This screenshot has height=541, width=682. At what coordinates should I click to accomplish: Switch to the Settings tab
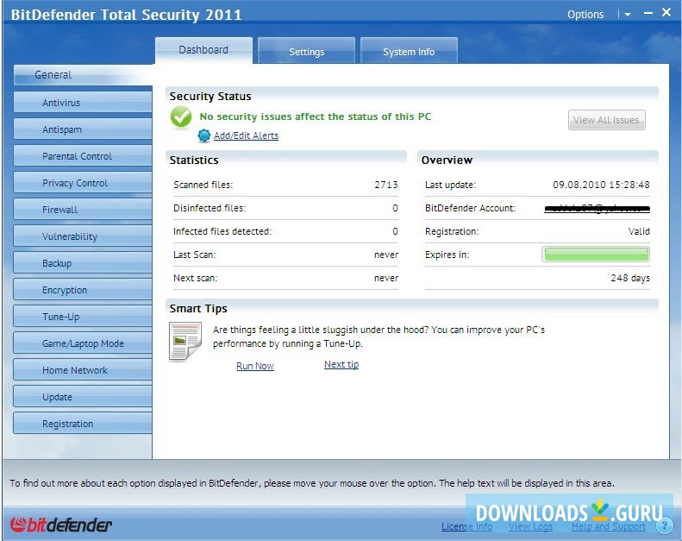click(x=307, y=52)
